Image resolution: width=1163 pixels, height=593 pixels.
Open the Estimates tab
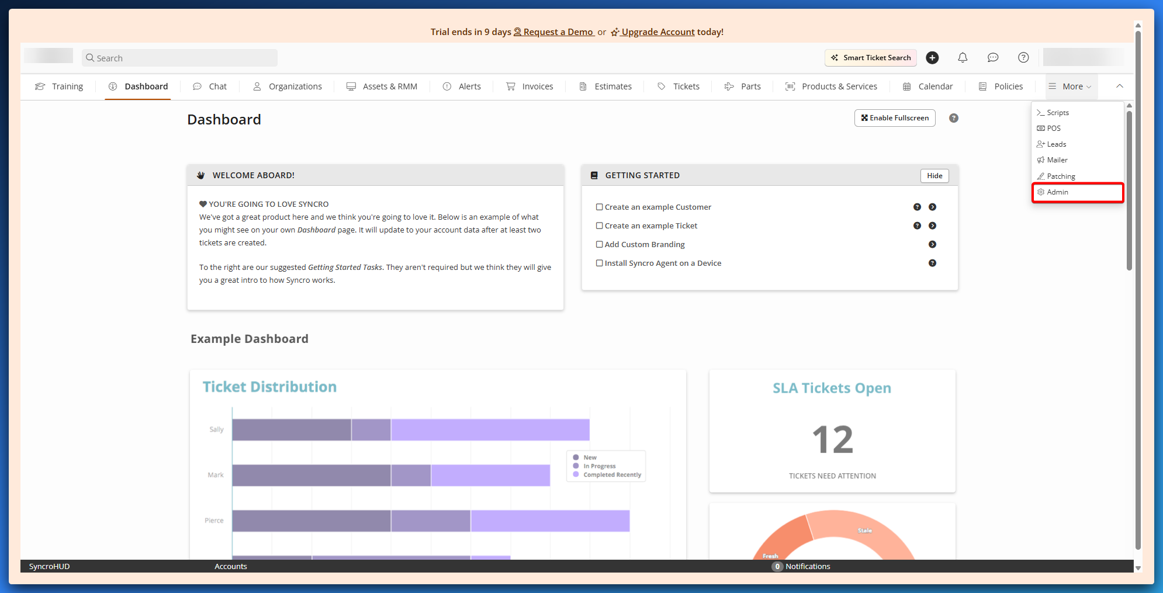605,86
